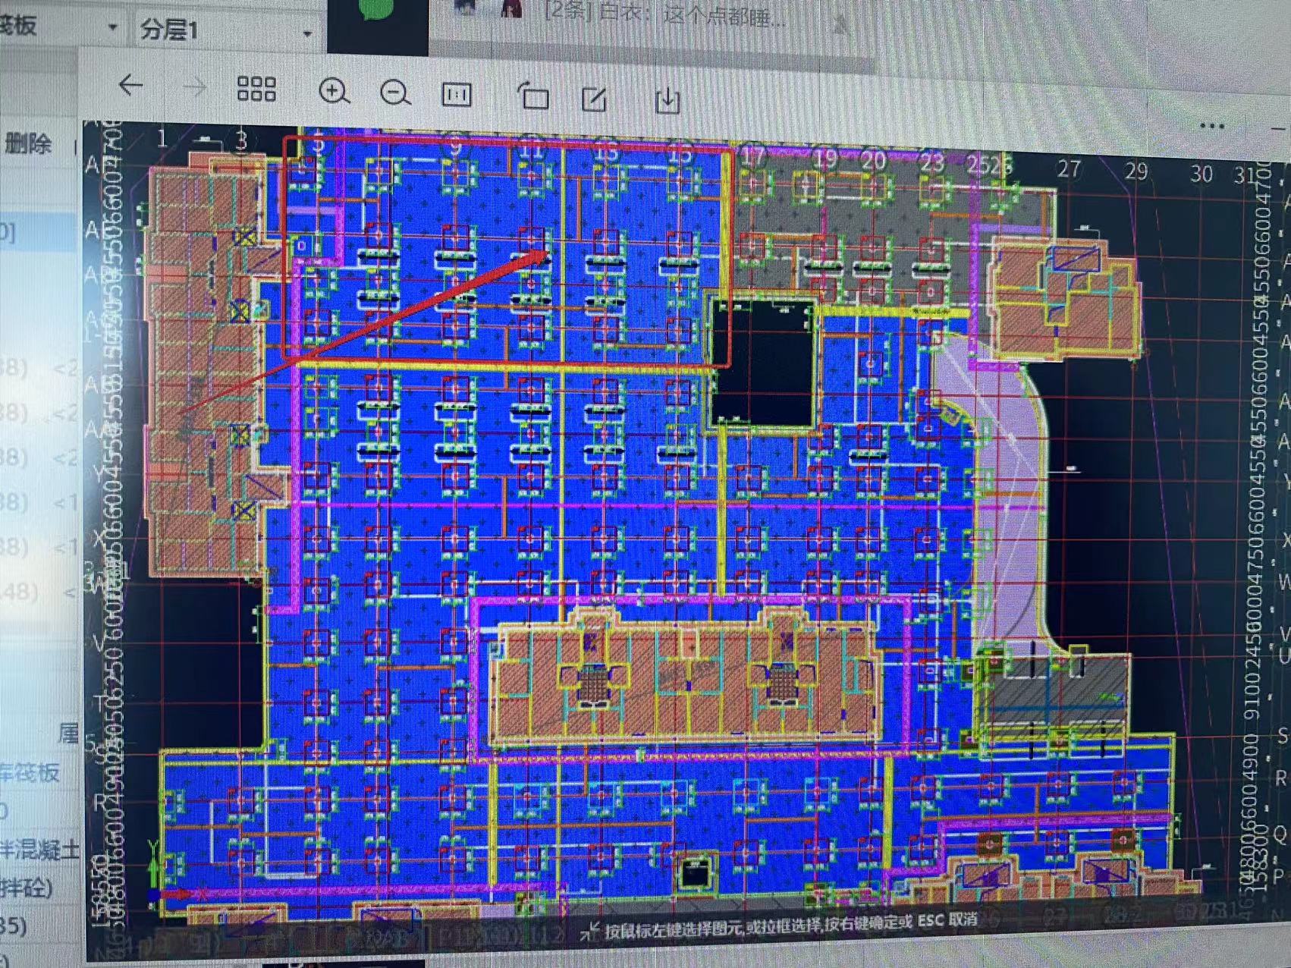Screen dimensions: 1291x968
Task: Go back with the left arrow
Action: (131, 85)
